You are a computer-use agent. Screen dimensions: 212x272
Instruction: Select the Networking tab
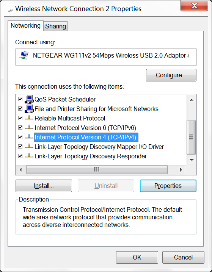click(x=25, y=25)
